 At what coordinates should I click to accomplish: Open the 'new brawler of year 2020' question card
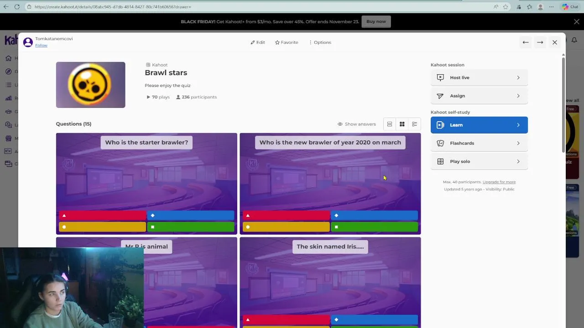pos(330,184)
